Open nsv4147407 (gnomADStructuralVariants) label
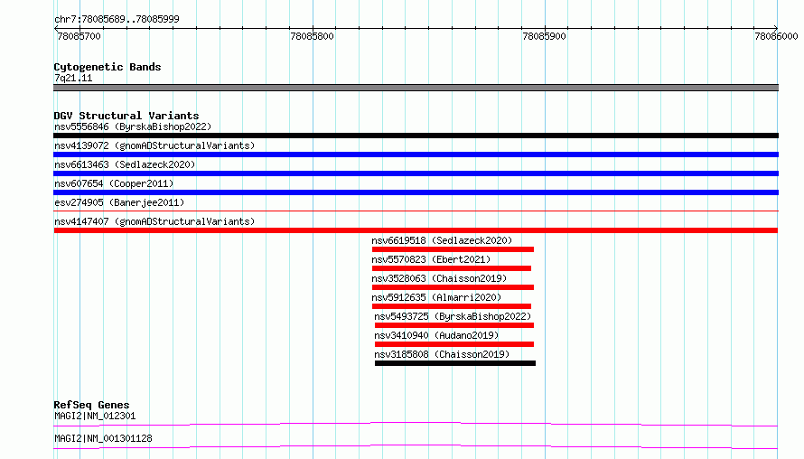The height and width of the screenshot is (459, 804). pyautogui.click(x=154, y=221)
